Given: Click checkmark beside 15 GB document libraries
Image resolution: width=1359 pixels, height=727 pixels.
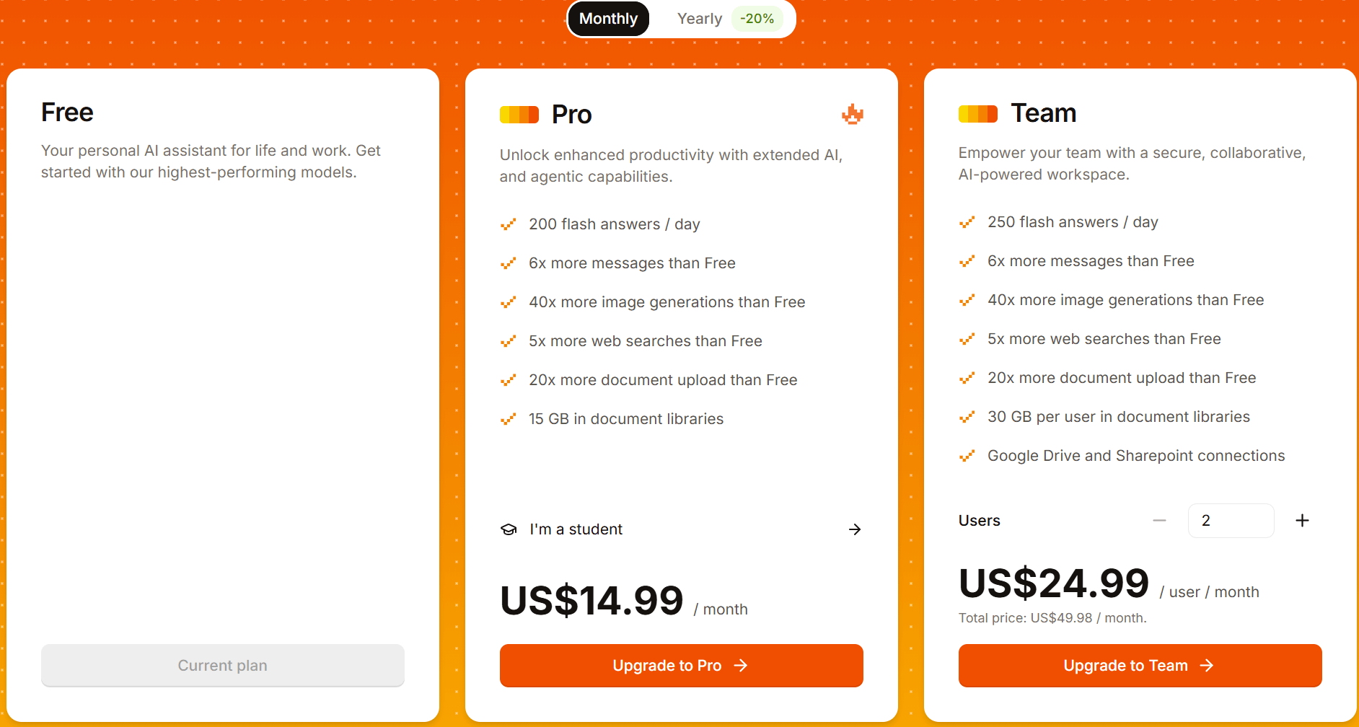Looking at the screenshot, I should point(509,419).
